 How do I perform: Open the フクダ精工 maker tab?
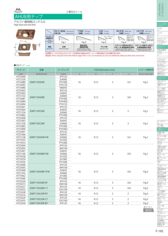(x=162, y=191)
